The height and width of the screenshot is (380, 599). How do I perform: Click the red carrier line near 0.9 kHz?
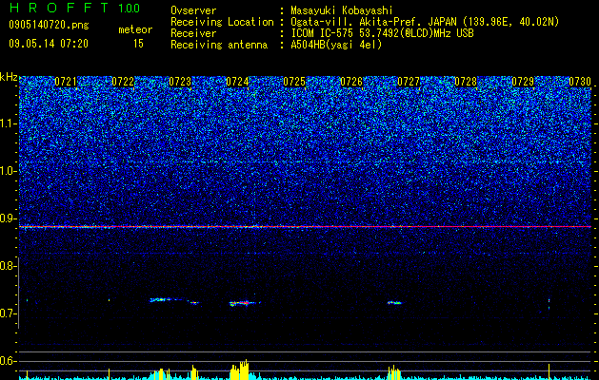click(x=305, y=227)
